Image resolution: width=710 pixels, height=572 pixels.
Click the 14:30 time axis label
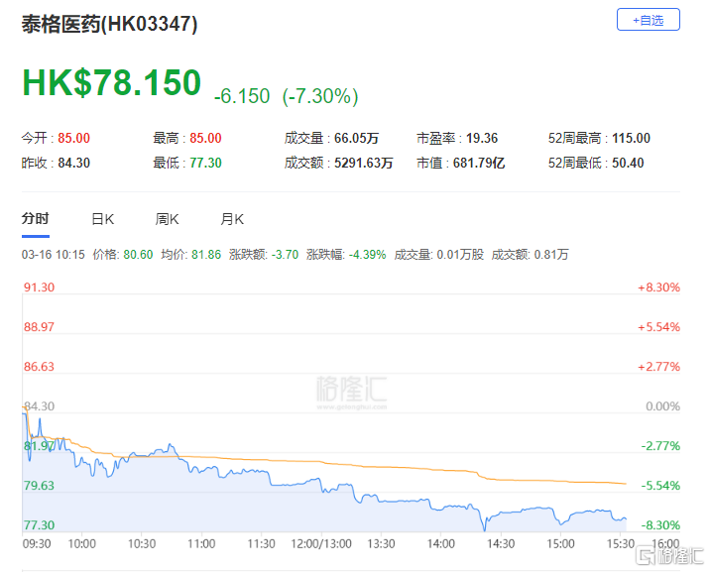coord(501,543)
